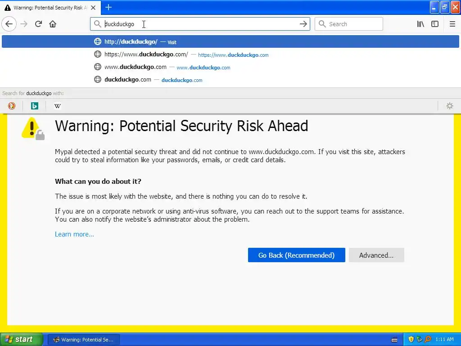The height and width of the screenshot is (346, 461).
Task: Follow the Learn more... link
Action: tap(74, 234)
